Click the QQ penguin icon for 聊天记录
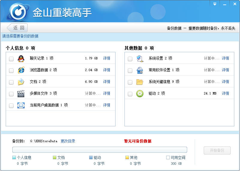This screenshot has height=171, width=240. click(x=21, y=58)
